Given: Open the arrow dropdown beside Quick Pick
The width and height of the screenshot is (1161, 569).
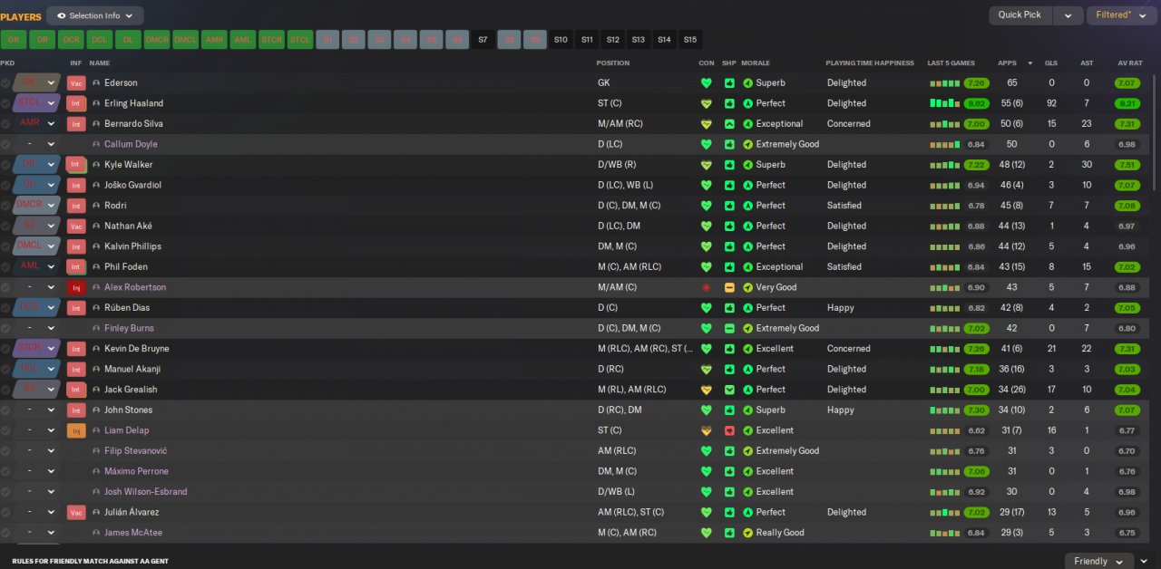Looking at the screenshot, I should click(x=1069, y=15).
